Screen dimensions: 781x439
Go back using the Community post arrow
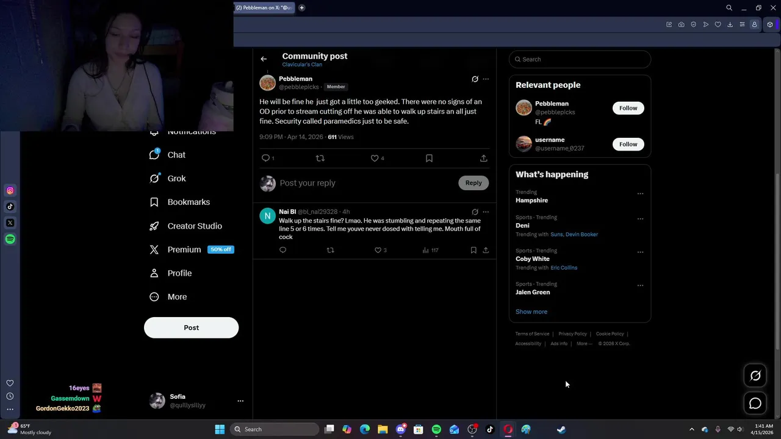264,59
